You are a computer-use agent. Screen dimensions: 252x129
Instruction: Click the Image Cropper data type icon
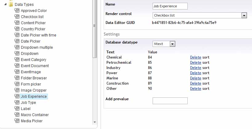point(17,90)
